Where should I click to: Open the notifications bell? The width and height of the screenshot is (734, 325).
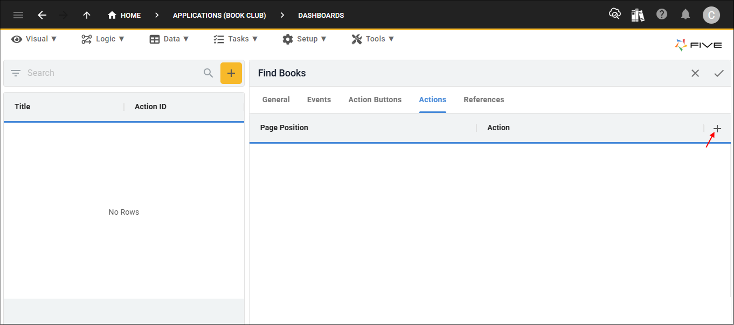685,15
